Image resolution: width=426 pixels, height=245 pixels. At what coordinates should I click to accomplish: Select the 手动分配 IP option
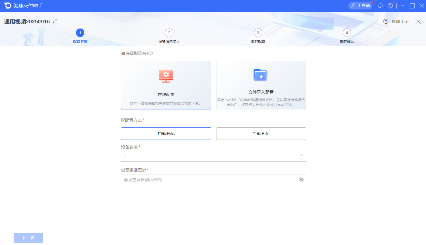[x=261, y=134]
